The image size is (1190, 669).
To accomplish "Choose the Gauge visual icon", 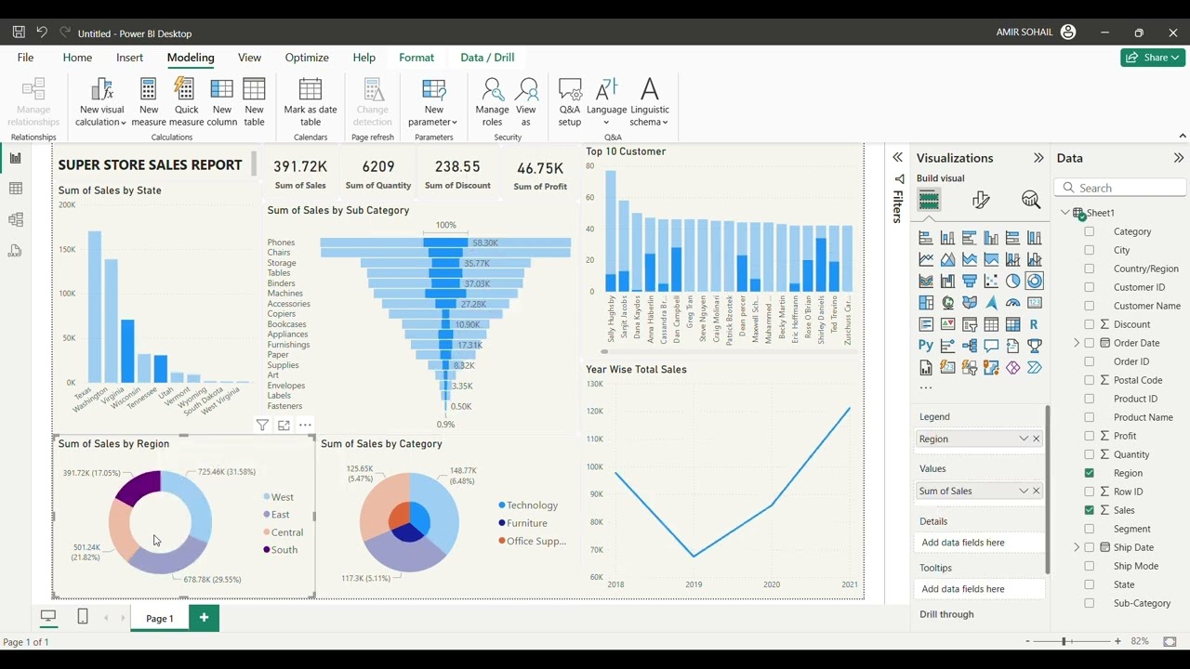I will (1012, 302).
